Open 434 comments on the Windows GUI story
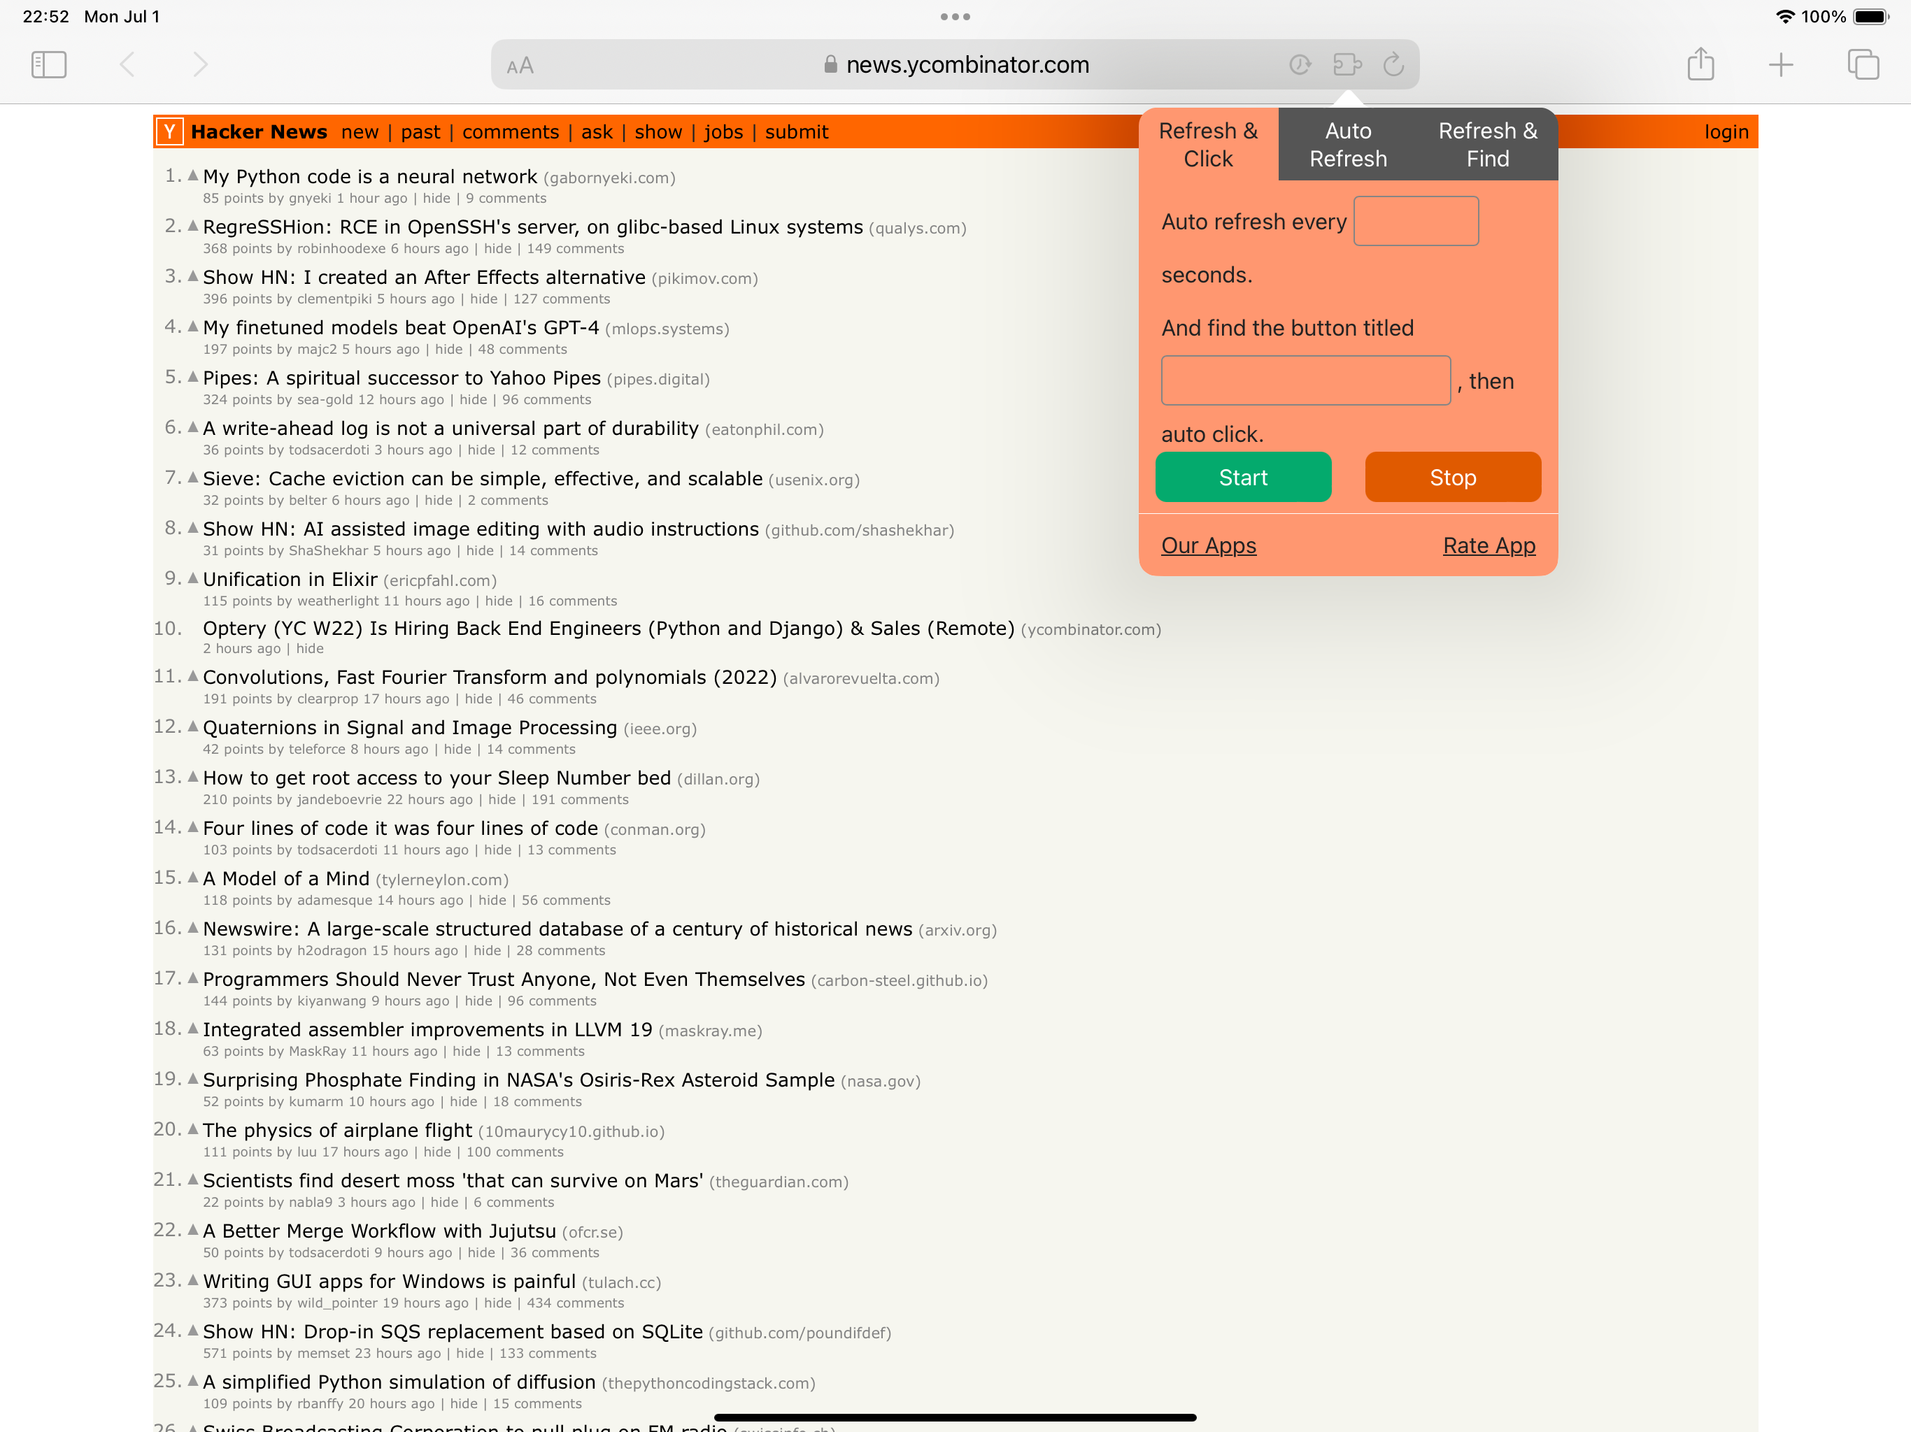 (576, 1303)
